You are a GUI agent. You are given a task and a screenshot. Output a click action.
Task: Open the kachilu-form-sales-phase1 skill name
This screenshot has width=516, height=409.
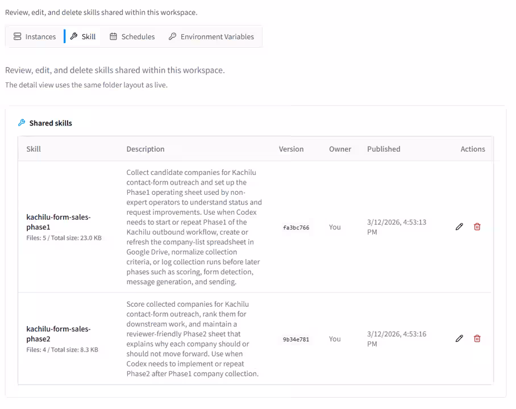[59, 222]
